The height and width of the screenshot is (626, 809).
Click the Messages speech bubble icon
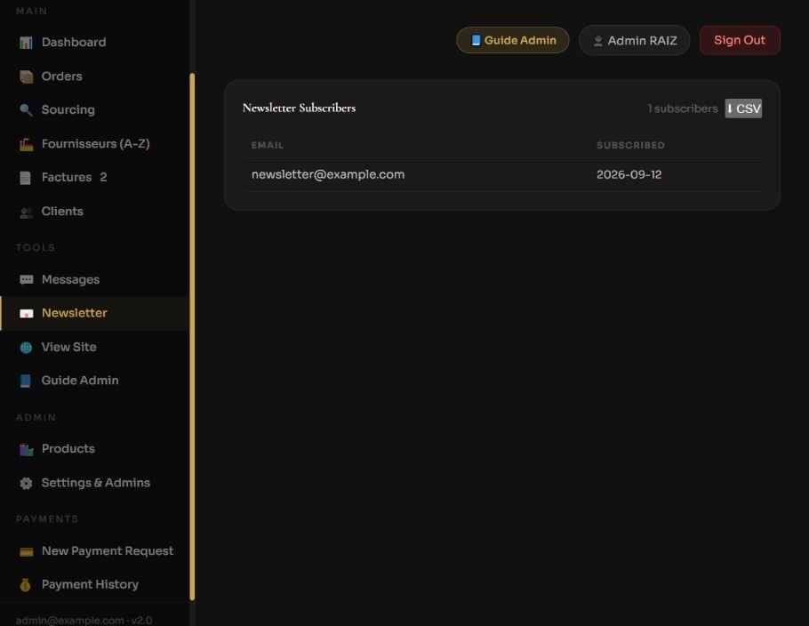(x=26, y=280)
